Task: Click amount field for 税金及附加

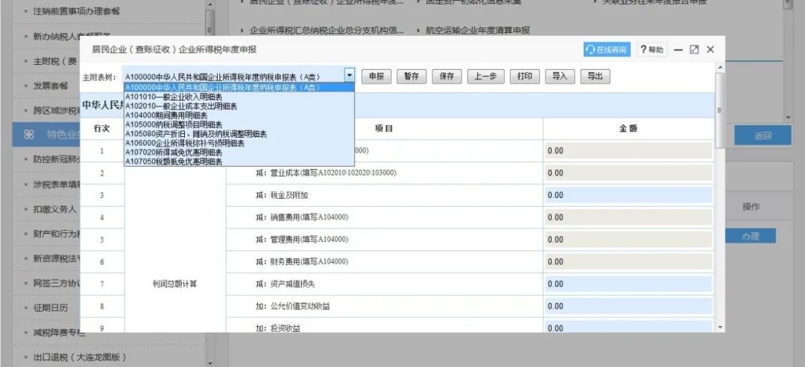Action: pyautogui.click(x=628, y=195)
